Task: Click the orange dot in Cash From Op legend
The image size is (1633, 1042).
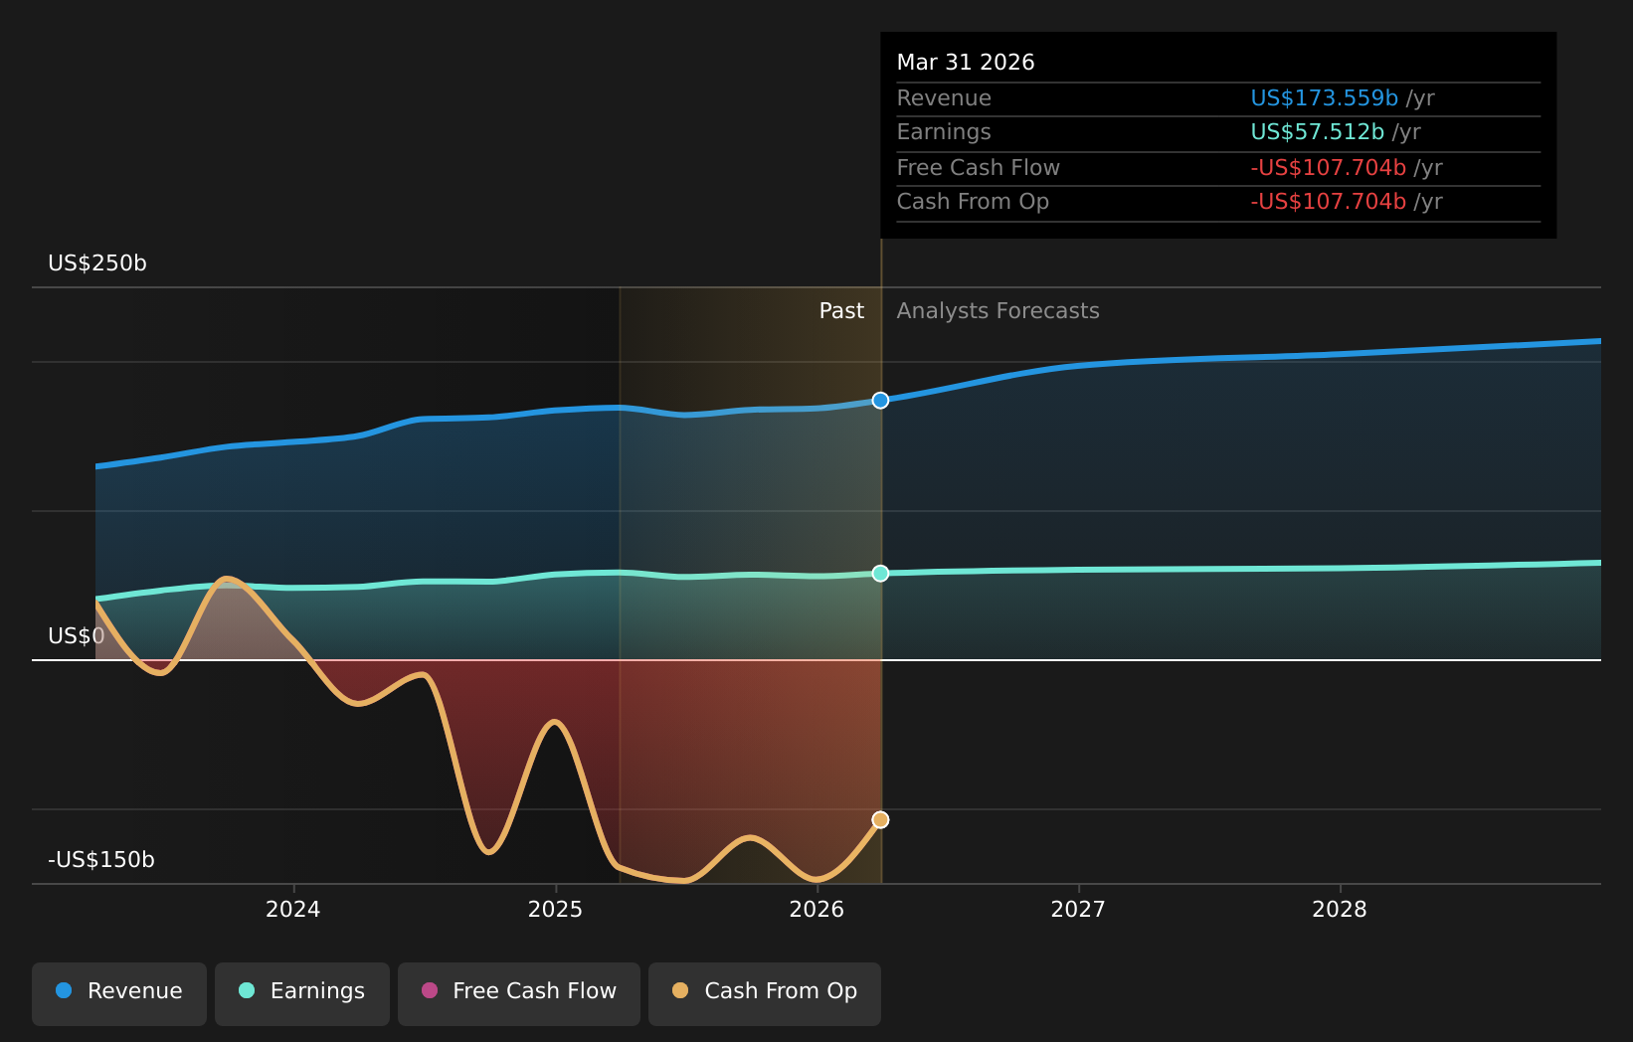Action: (680, 990)
